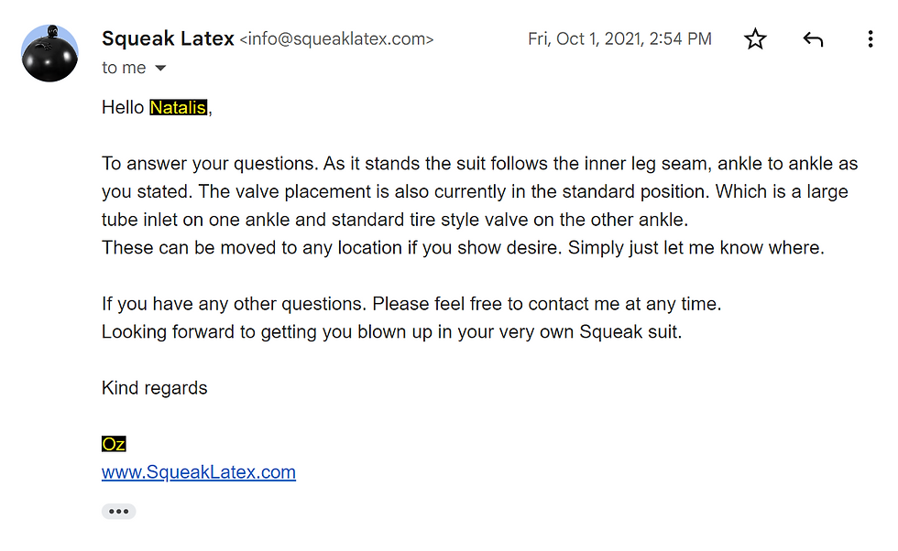Viewport: 898px width, 551px height.
Task: Click the line starting "These can be moved"
Action: pyautogui.click(x=463, y=248)
